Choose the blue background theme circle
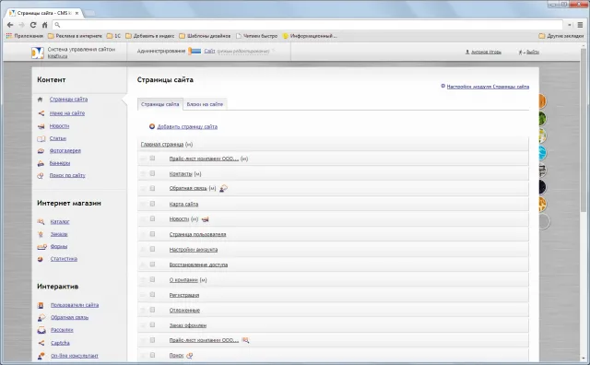This screenshot has width=590, height=365. (542, 153)
